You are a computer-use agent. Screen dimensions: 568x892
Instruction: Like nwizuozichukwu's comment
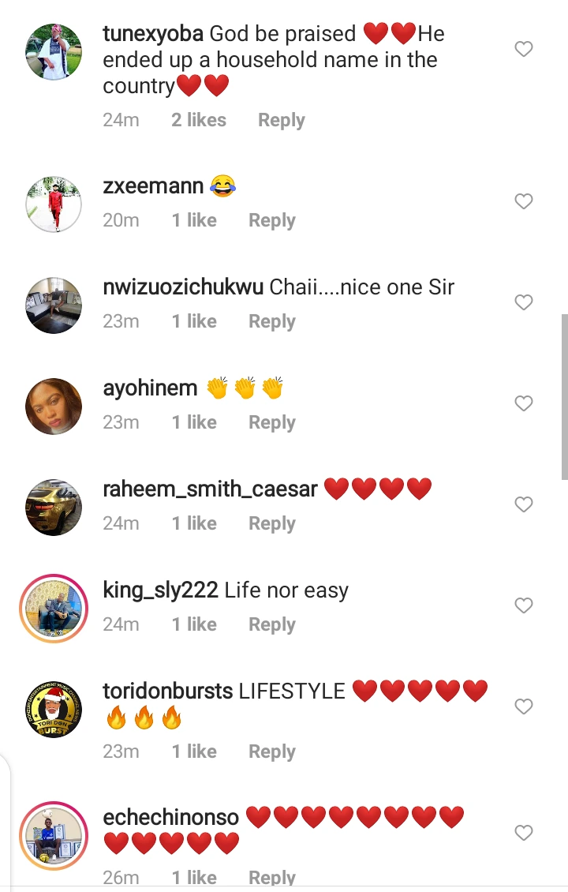point(524,302)
